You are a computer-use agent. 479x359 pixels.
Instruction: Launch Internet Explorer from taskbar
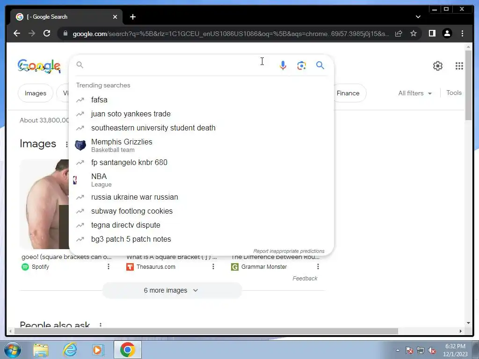(x=70, y=350)
